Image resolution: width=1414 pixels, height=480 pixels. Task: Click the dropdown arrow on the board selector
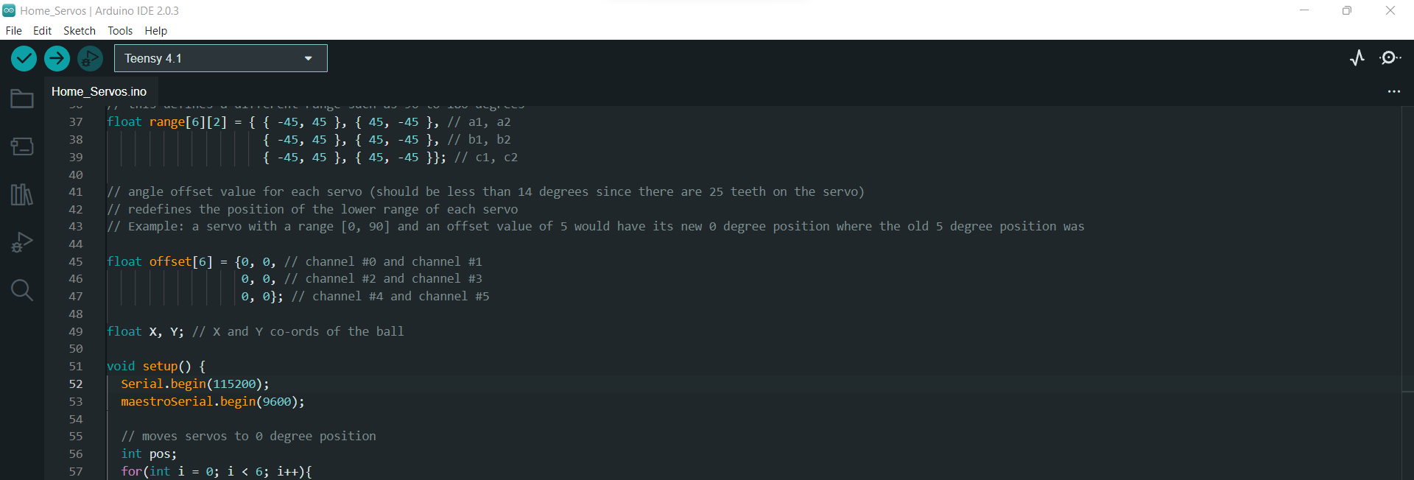(x=308, y=58)
